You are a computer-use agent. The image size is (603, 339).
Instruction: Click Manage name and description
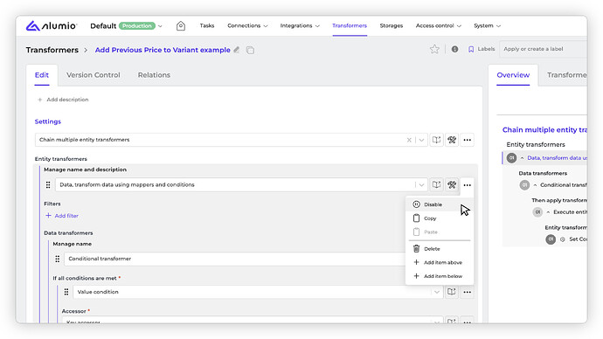point(85,169)
